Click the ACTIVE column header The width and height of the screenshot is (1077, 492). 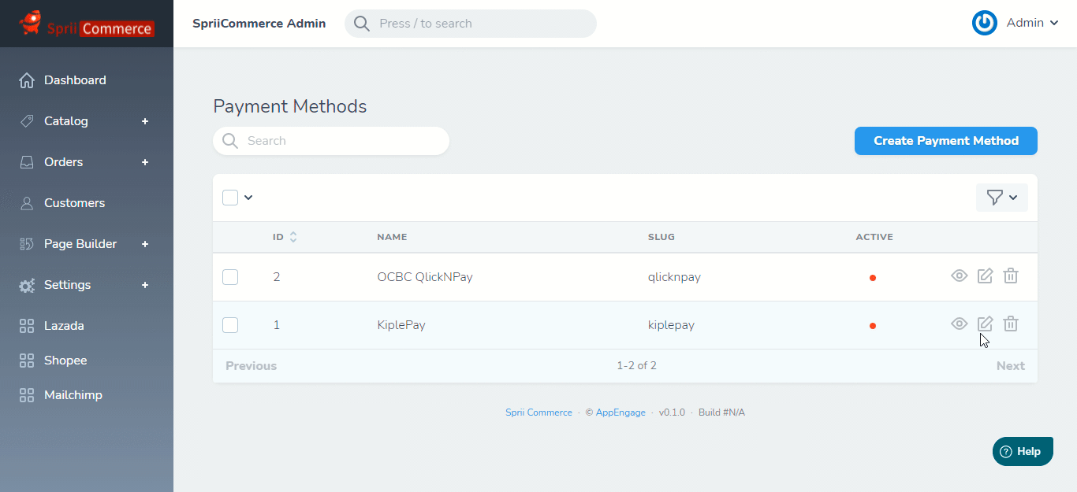click(874, 237)
